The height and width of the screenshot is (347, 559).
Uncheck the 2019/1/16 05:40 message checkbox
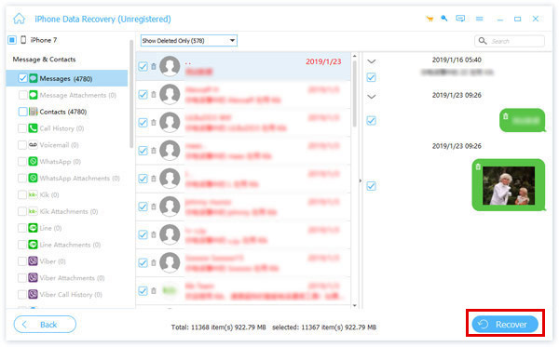pos(371,77)
